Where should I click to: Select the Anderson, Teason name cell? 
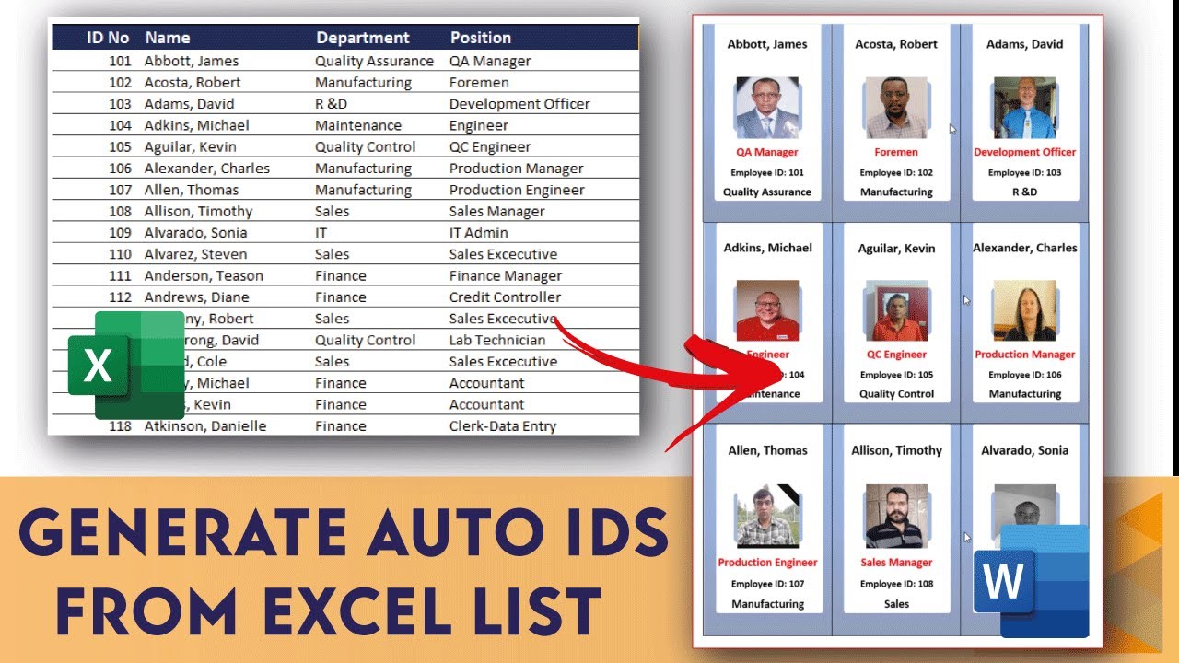[x=204, y=275]
